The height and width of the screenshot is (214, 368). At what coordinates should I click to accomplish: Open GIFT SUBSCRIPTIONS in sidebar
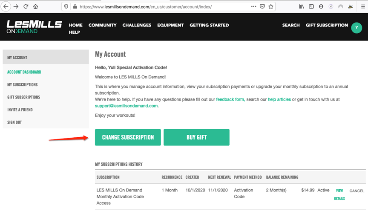[x=23, y=97]
